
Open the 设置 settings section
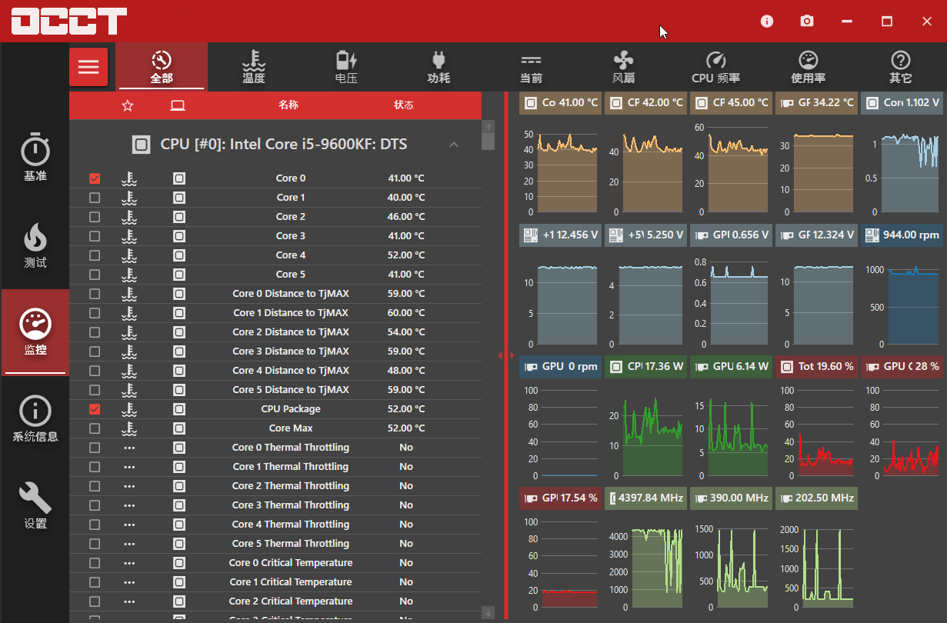point(35,506)
